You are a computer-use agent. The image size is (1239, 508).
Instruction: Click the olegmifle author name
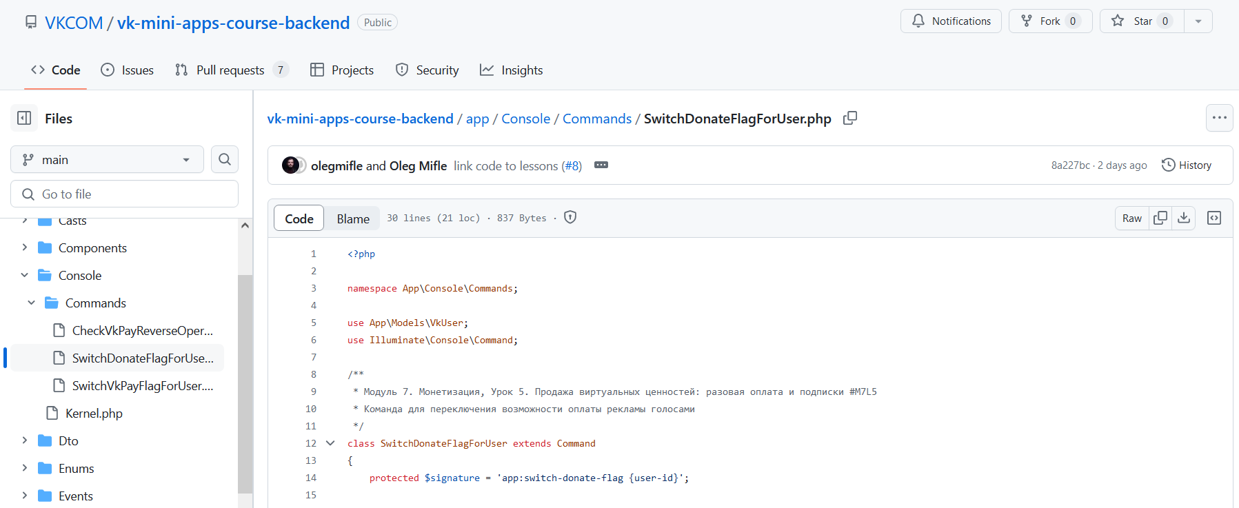336,165
